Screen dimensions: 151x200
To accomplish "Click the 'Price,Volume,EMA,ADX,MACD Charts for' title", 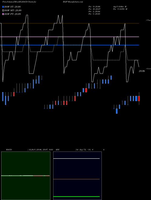I will click(19, 2).
